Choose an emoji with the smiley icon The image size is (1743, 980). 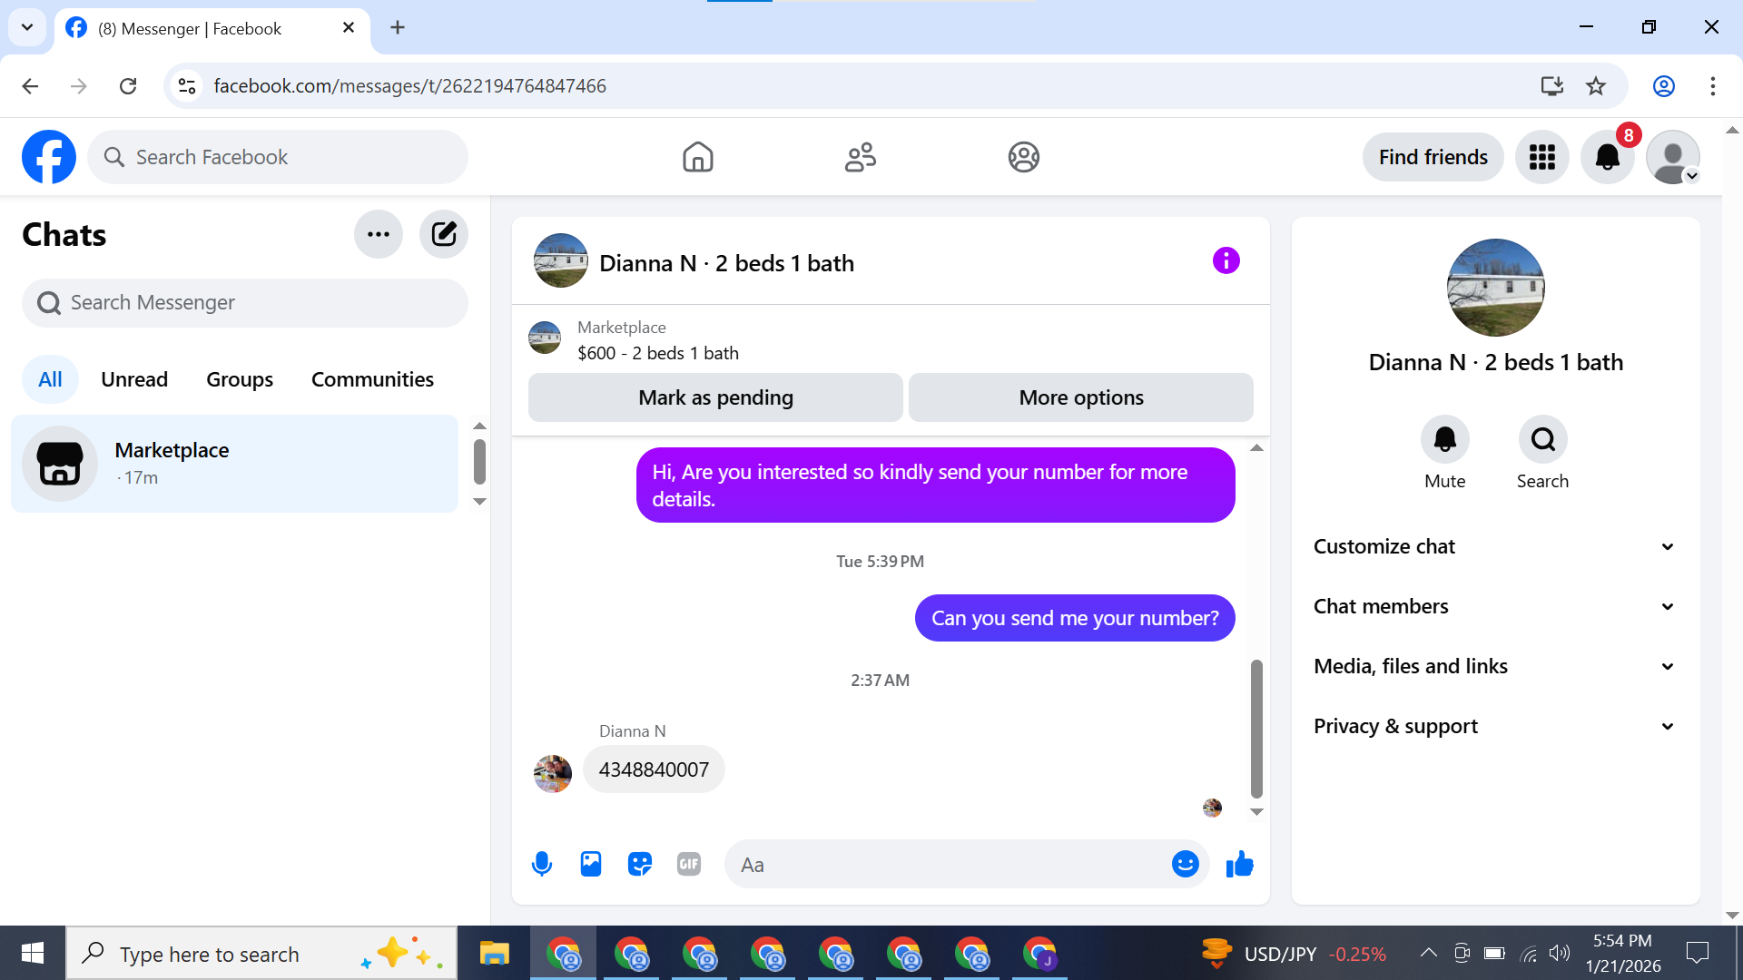(x=1185, y=864)
